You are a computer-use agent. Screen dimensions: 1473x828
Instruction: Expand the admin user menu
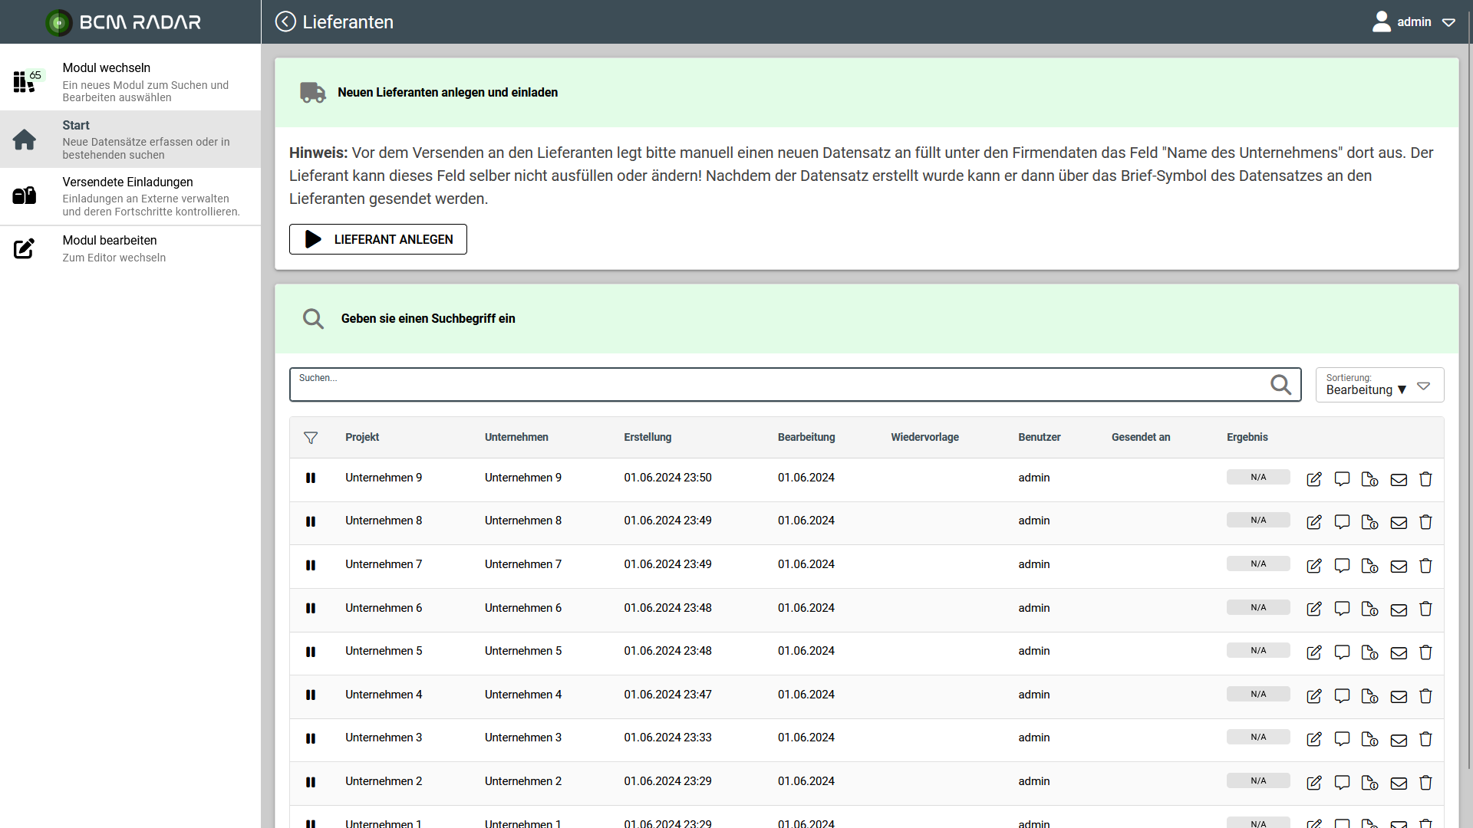pos(1414,22)
